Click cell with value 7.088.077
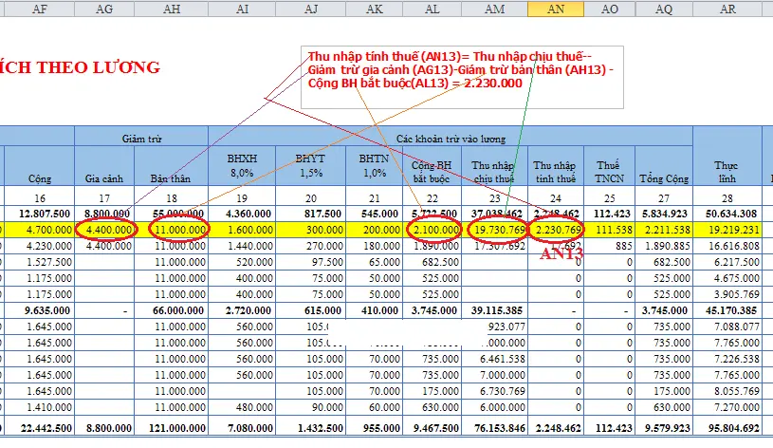 point(727,327)
